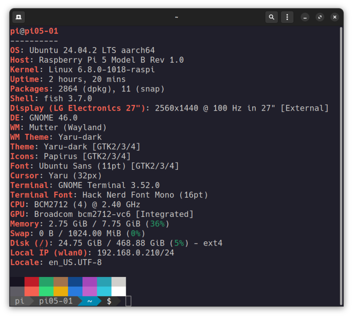Screen dimensions: 353x317
Task: Maximize the terminal window
Action: (320, 17)
